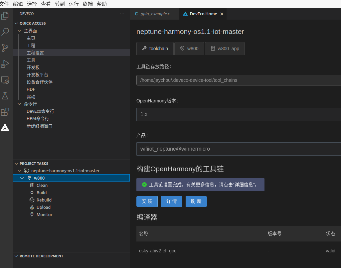This screenshot has height=268, width=341.
Task: Click the csky-abiv2-elf-gcc compiler cell
Action: pyautogui.click(x=158, y=251)
